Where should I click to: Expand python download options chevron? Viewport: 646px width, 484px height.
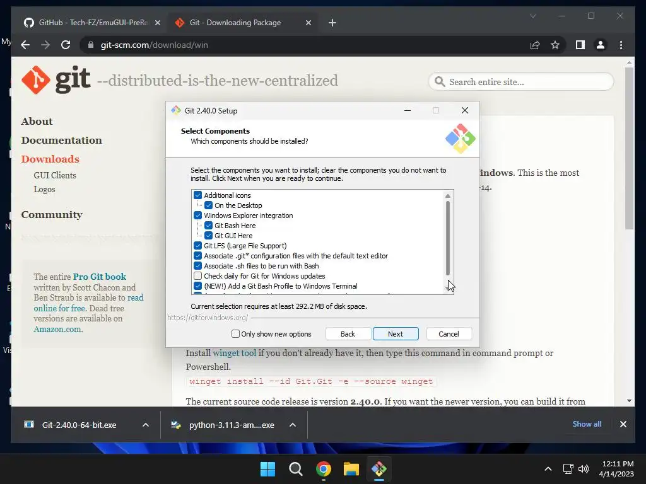(x=293, y=425)
